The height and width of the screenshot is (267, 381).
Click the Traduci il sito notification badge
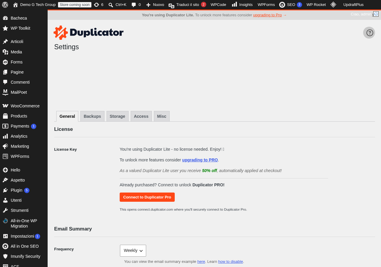coord(204,4)
